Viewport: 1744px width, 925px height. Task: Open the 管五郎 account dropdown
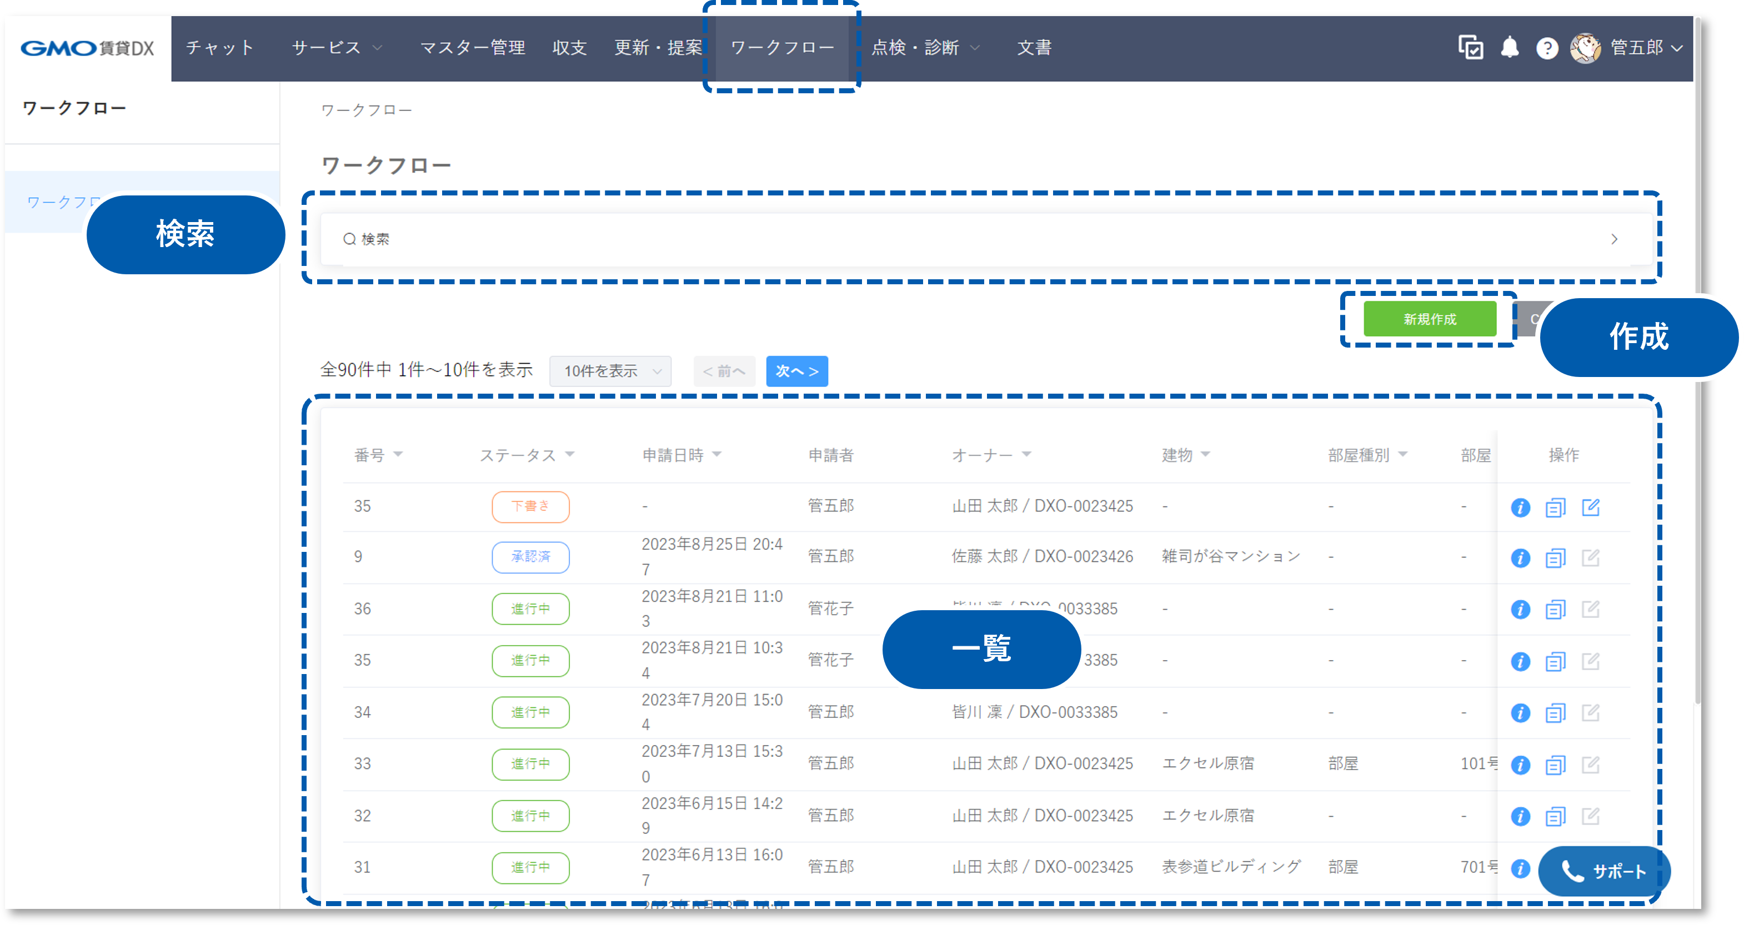1638,47
